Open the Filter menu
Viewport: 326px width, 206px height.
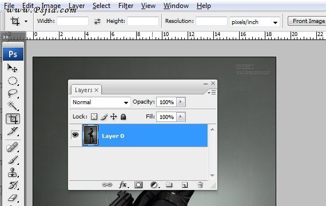126,6
